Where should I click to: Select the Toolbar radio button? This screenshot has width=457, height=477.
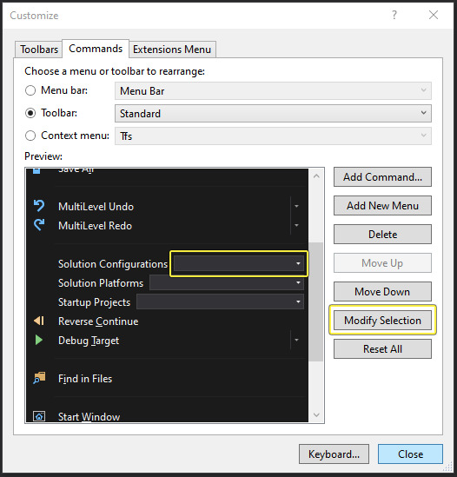pos(30,113)
